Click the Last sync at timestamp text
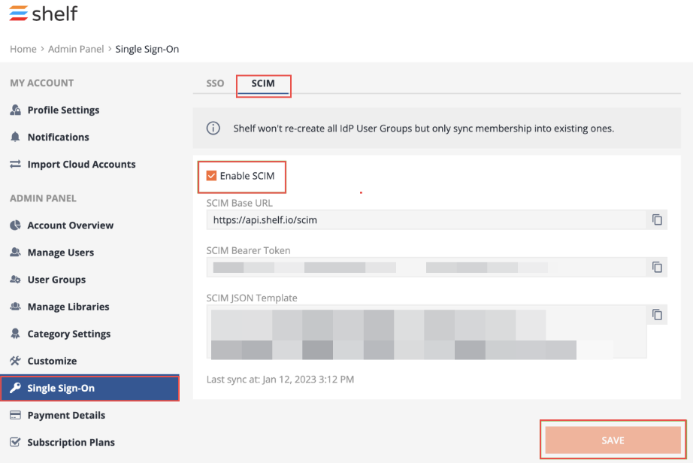Image resolution: width=693 pixels, height=463 pixels. coord(280,379)
